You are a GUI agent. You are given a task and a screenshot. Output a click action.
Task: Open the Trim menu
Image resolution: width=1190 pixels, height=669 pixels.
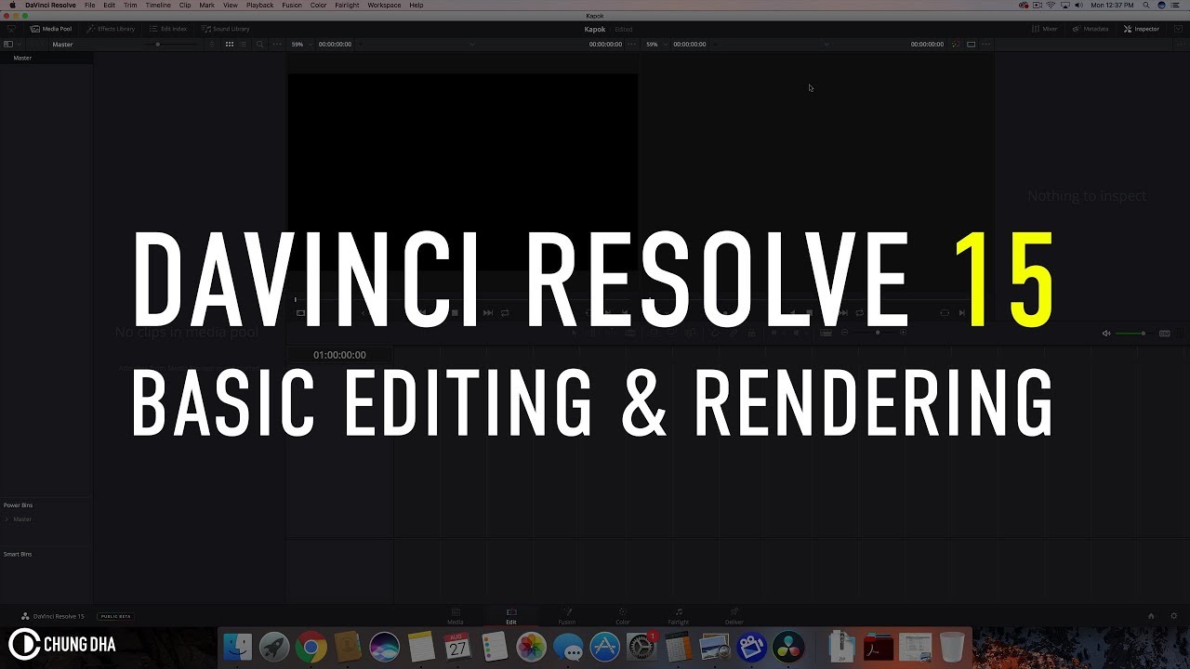click(130, 6)
